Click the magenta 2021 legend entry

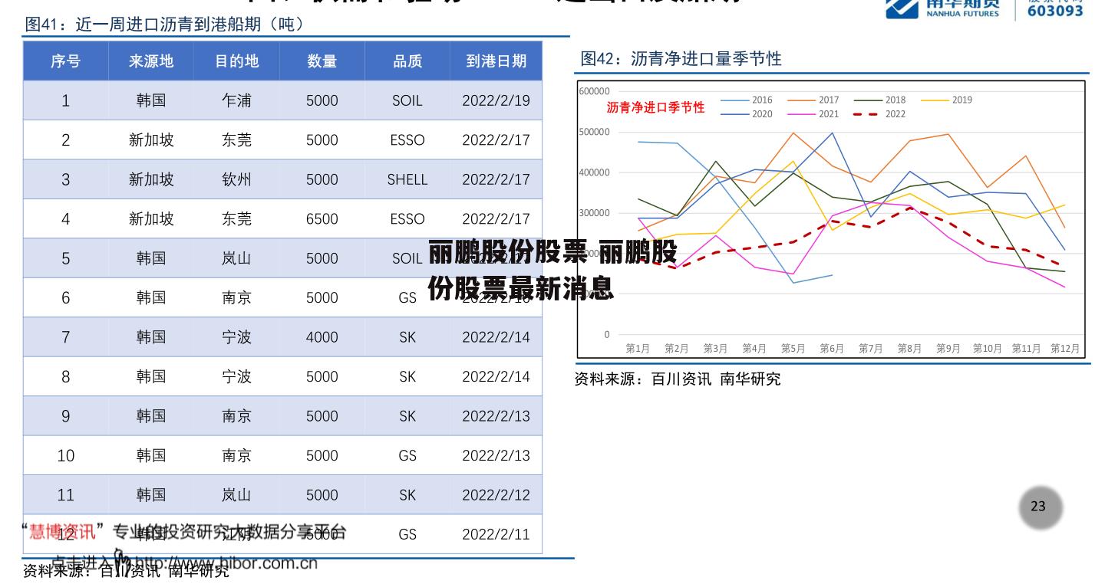(x=813, y=114)
